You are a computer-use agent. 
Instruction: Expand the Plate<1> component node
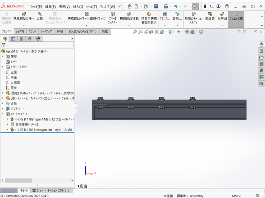pos(3,93)
